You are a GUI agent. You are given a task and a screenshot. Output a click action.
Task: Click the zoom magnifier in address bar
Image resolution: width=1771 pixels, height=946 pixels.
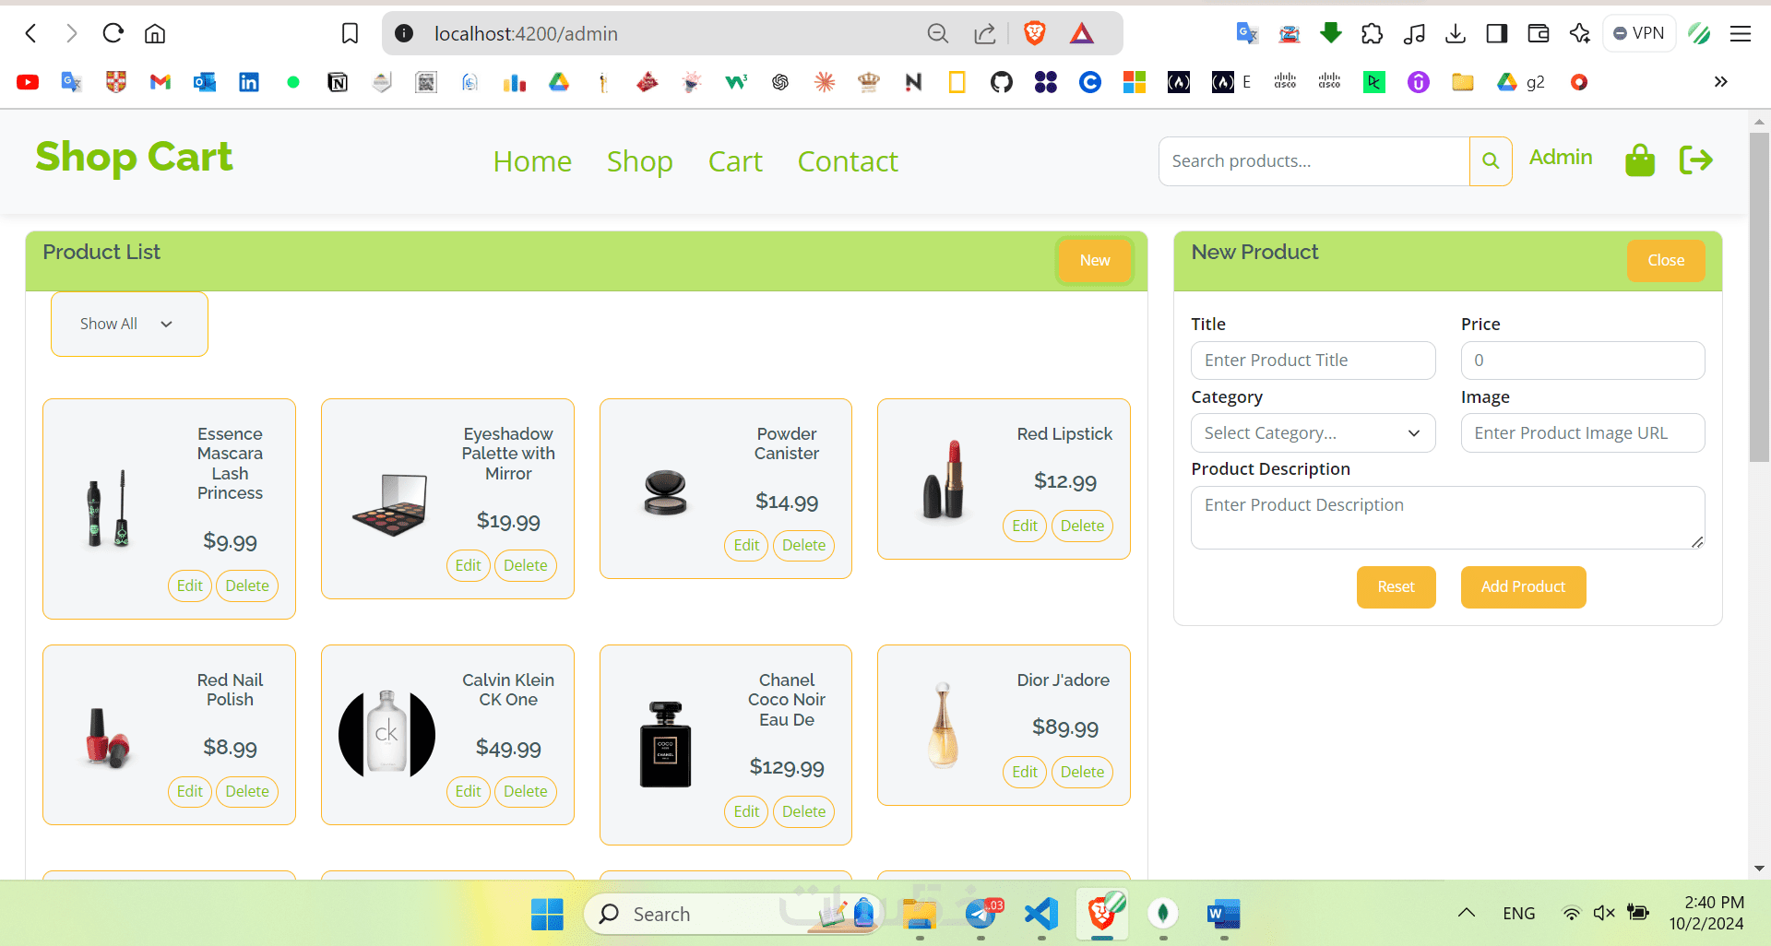[937, 34]
